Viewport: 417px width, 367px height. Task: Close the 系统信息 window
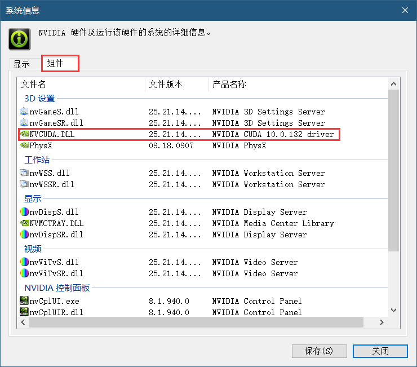point(405,10)
